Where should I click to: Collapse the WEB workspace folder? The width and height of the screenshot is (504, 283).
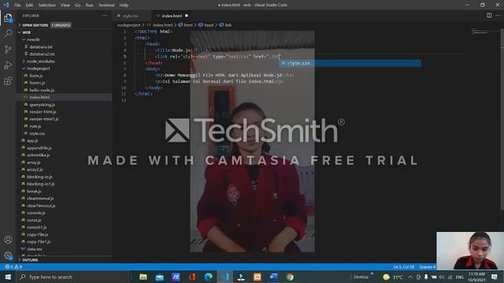pos(27,32)
